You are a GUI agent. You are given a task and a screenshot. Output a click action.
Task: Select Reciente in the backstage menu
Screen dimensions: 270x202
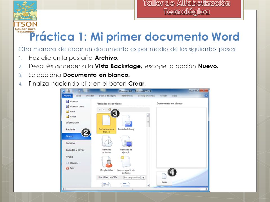tap(70, 129)
